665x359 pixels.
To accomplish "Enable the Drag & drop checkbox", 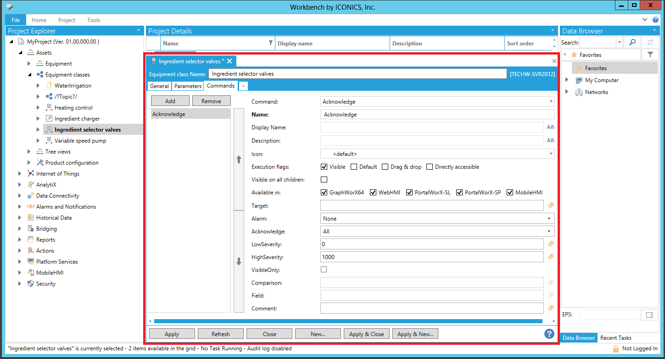I will click(x=385, y=167).
